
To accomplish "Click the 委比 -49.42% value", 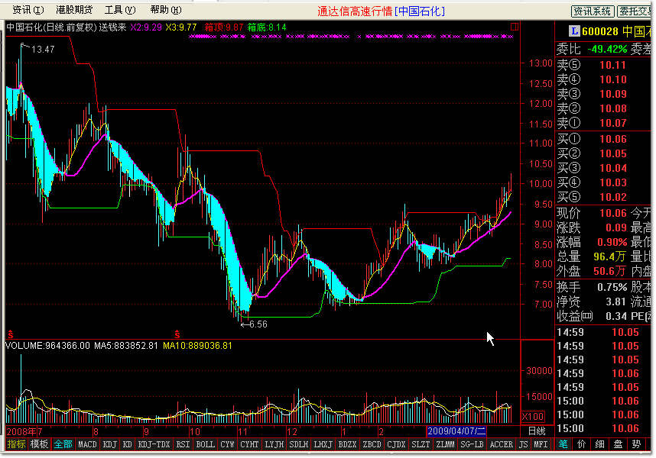I will tap(607, 50).
